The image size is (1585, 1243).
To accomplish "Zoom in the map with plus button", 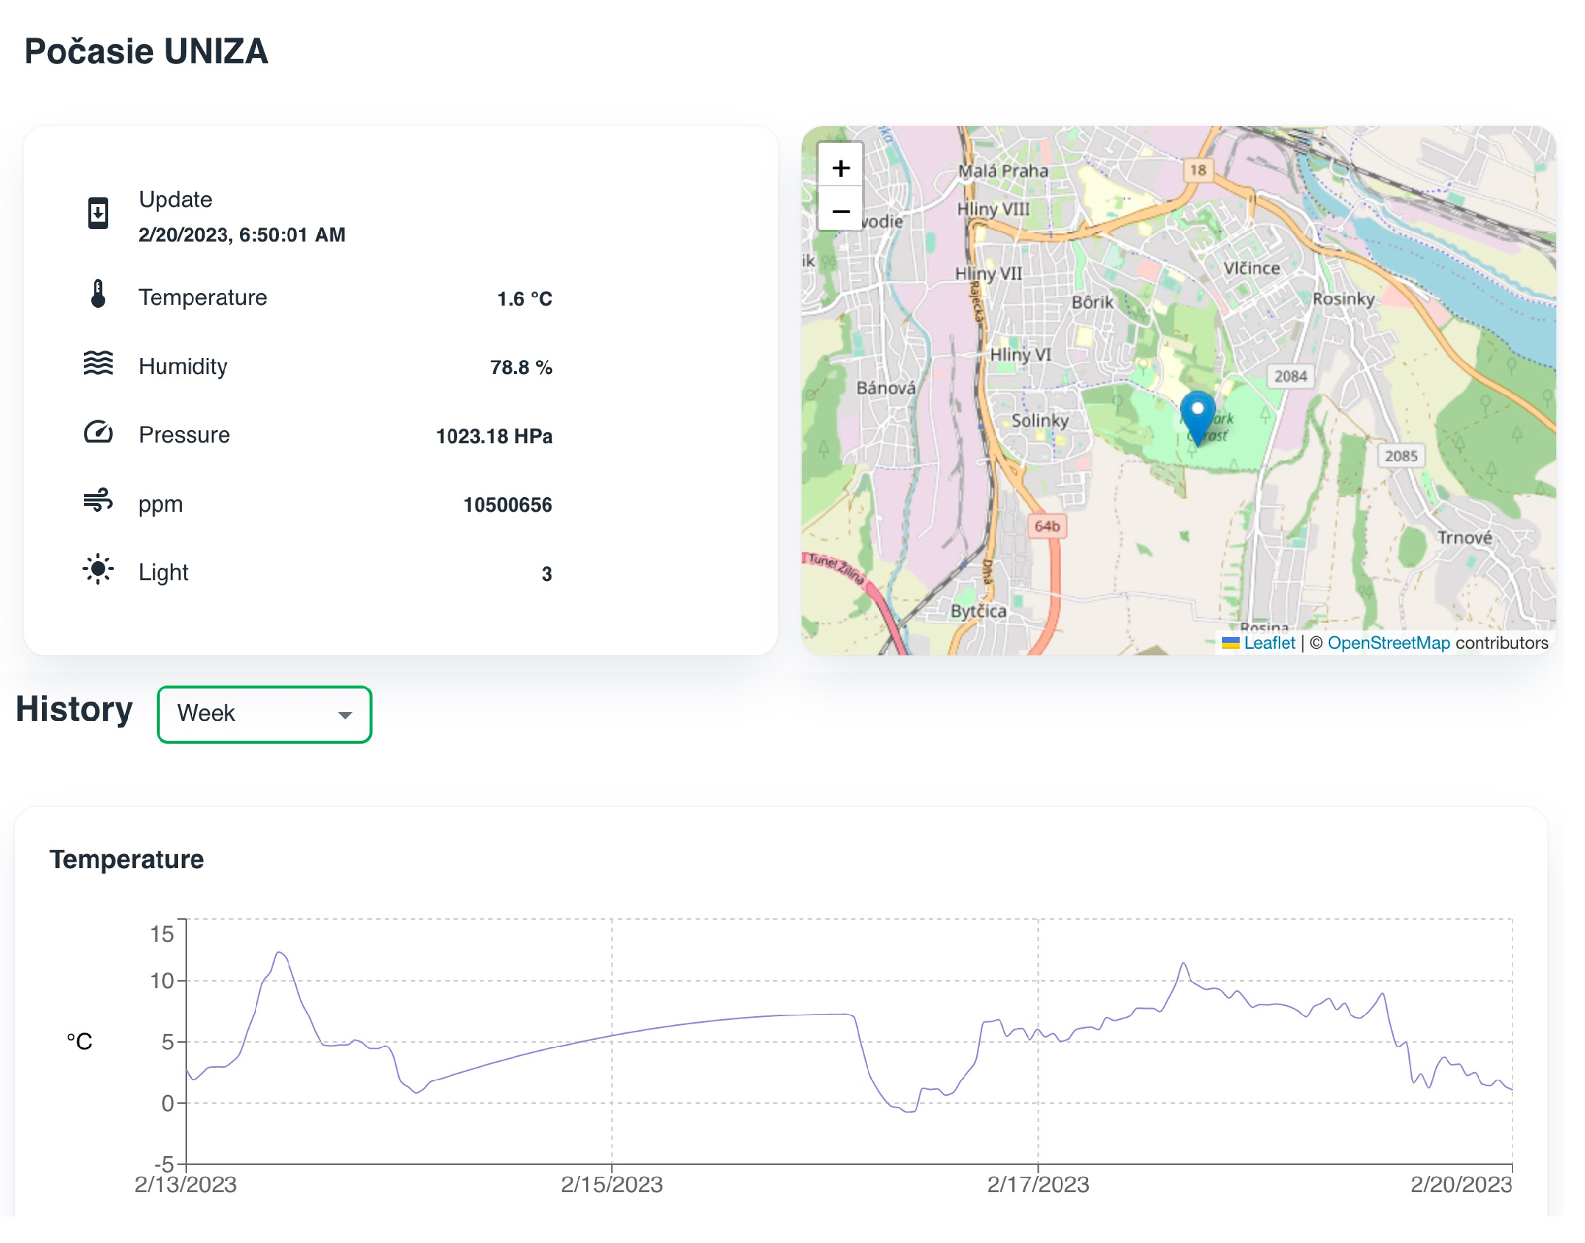I will [841, 169].
